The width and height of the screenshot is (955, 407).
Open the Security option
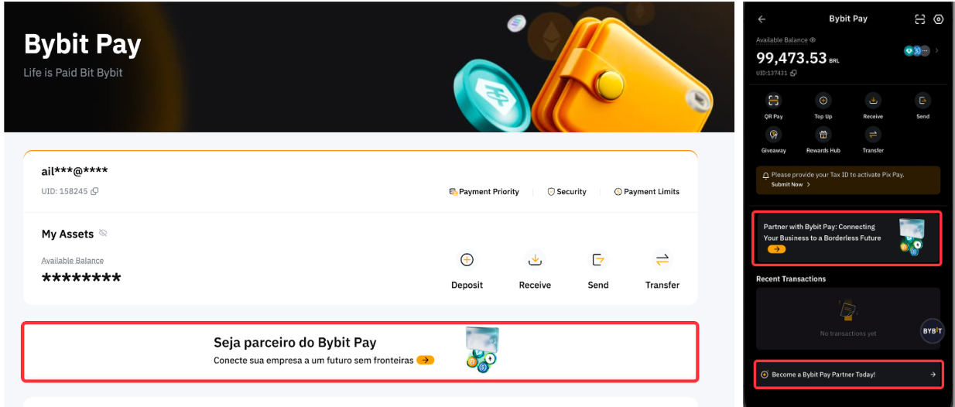(566, 192)
